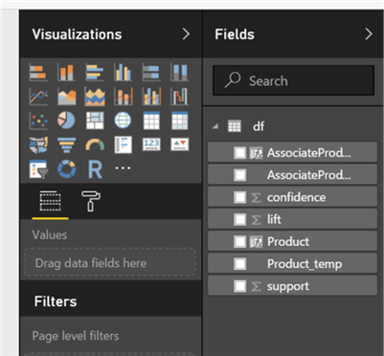
Task: Select the line chart visual
Action: (x=38, y=97)
